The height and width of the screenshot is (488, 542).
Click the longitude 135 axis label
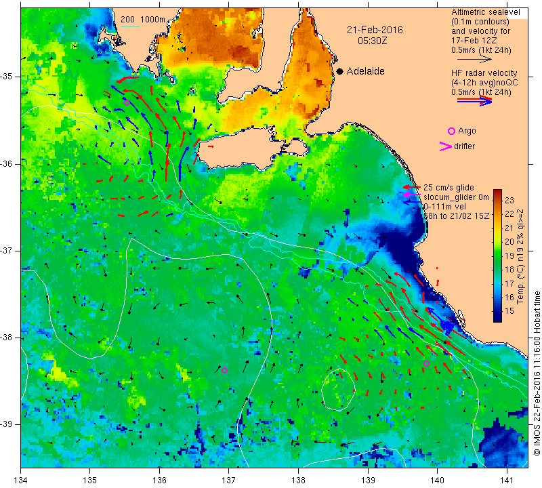90,480
